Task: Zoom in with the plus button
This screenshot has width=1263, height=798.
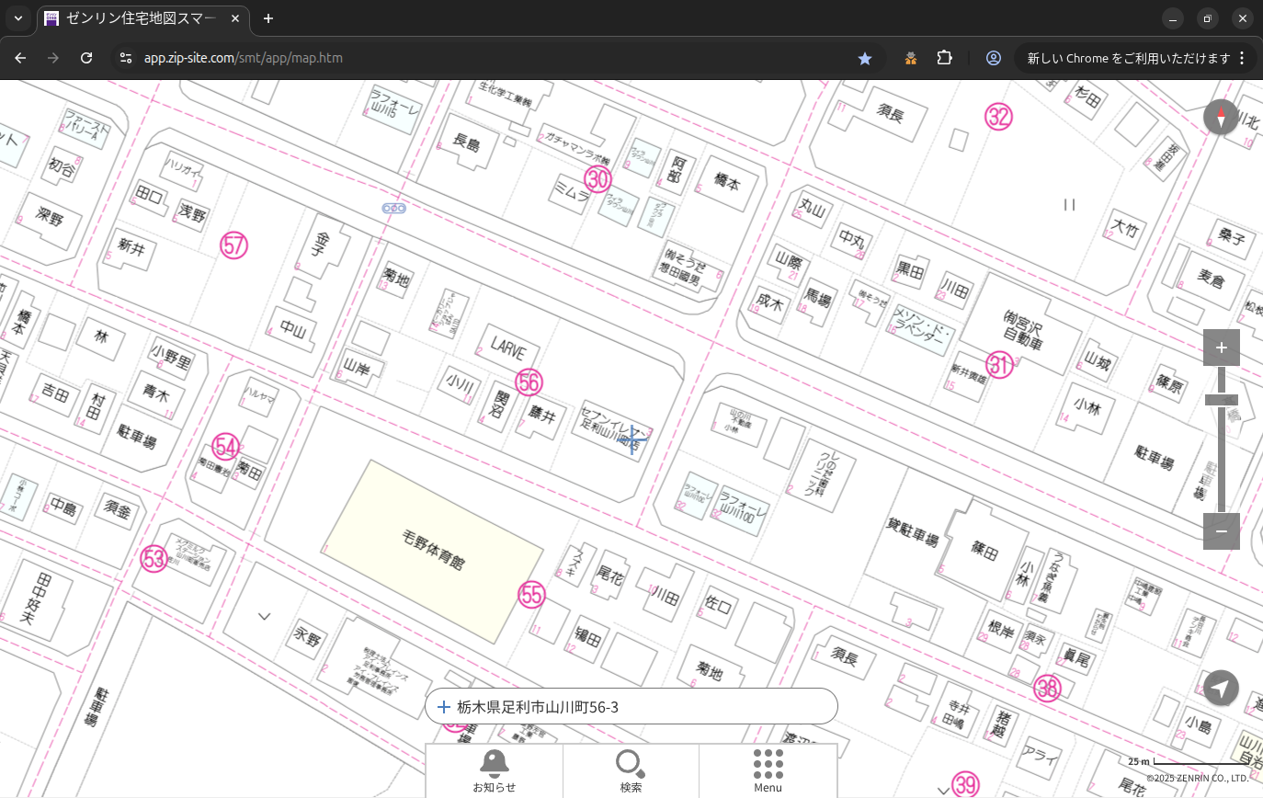Action: click(x=1221, y=348)
